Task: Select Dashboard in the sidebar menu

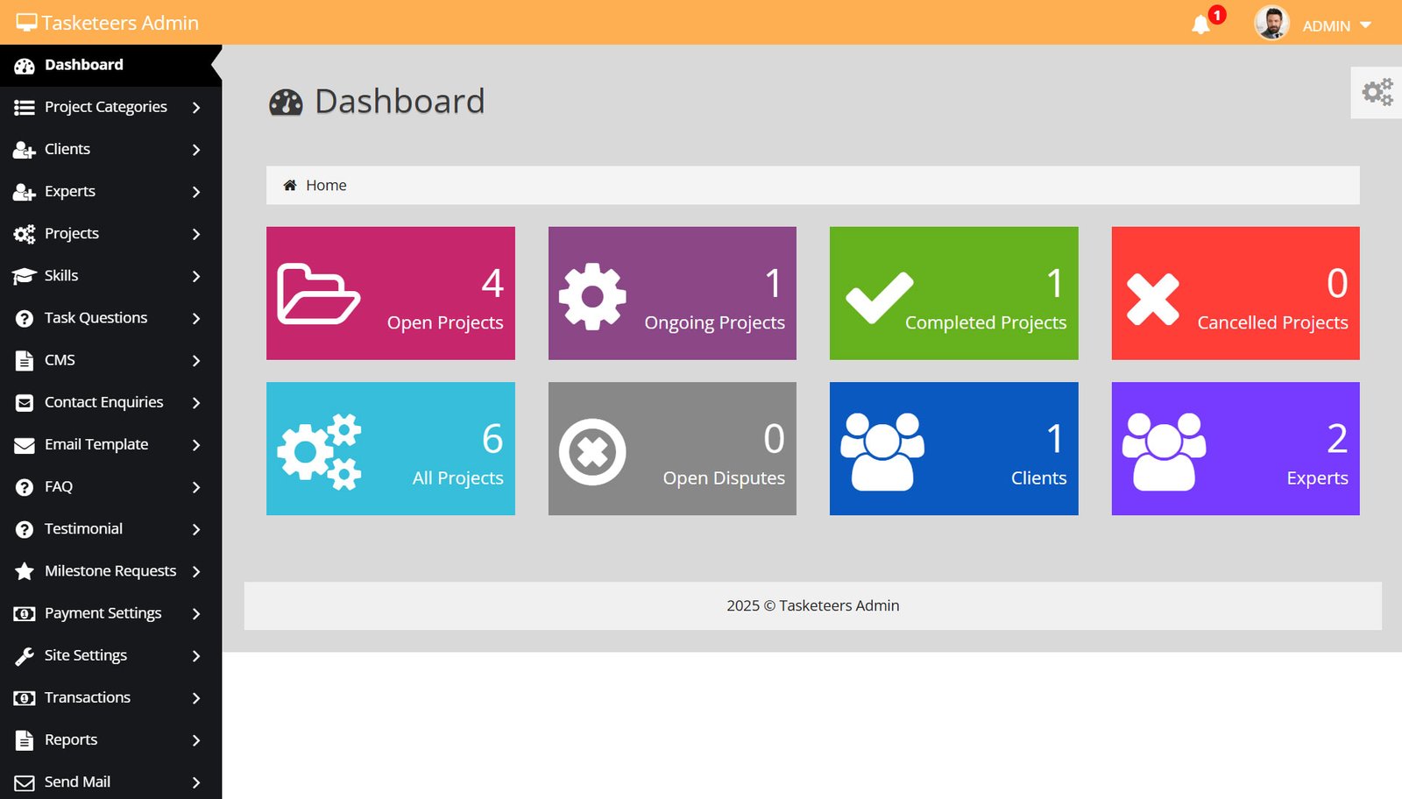Action: [x=110, y=65]
